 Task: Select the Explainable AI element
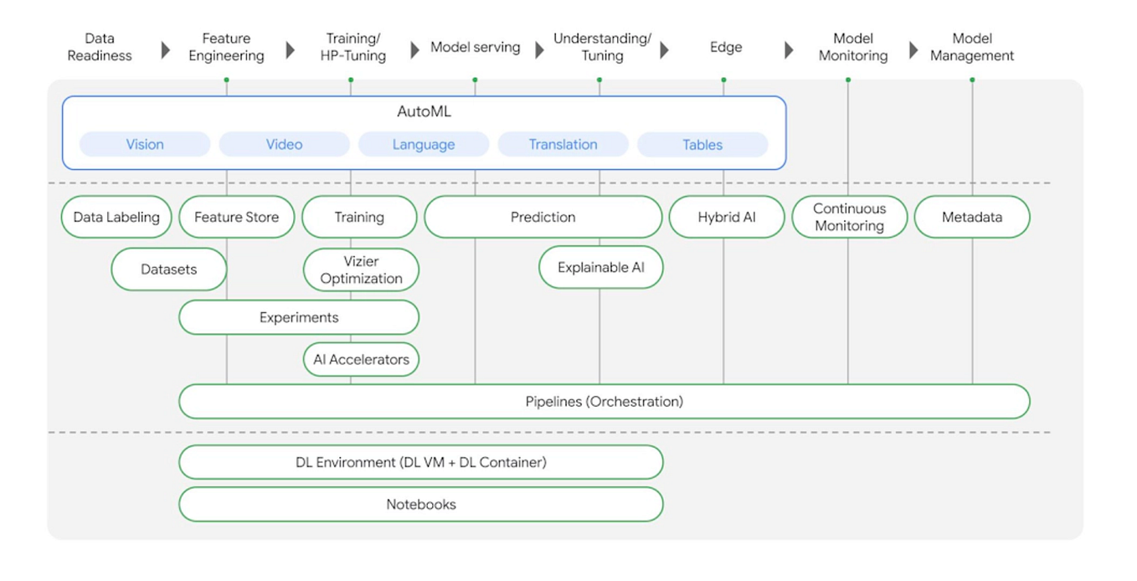pyautogui.click(x=600, y=267)
